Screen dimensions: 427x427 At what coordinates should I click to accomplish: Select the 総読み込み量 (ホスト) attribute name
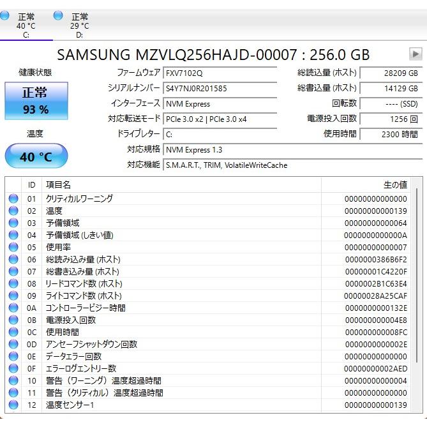(x=83, y=259)
